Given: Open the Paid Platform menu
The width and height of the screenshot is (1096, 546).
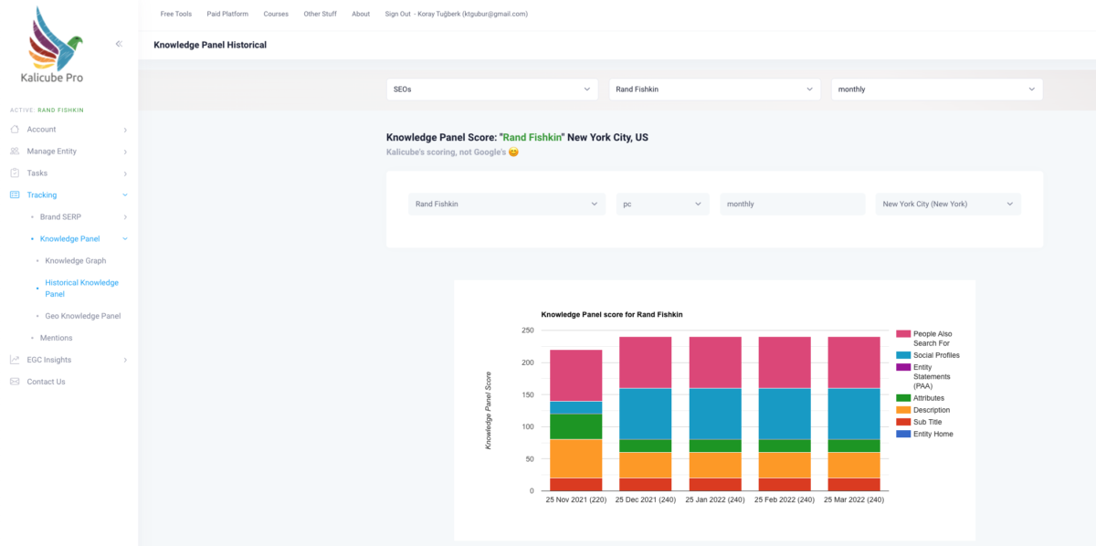Looking at the screenshot, I should tap(227, 14).
